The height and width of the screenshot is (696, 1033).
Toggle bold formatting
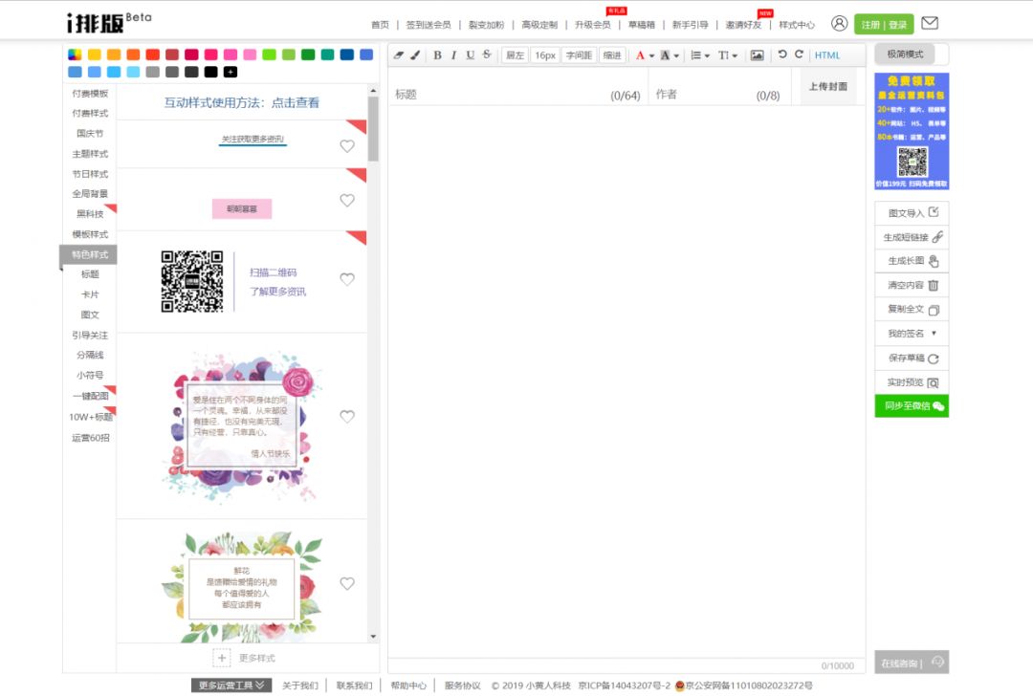click(437, 55)
